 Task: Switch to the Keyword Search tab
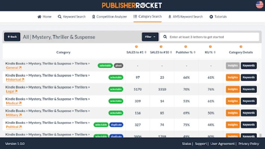click(x=72, y=17)
